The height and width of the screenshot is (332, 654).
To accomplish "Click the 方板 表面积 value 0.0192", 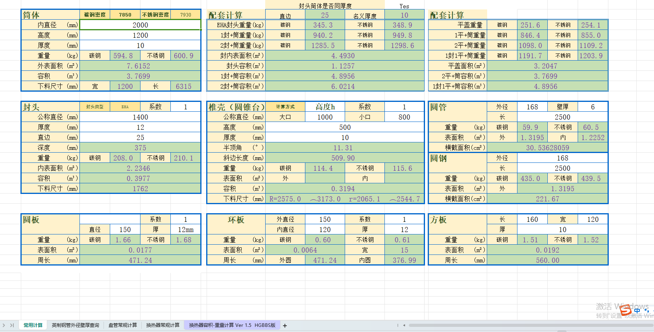I will click(547, 250).
